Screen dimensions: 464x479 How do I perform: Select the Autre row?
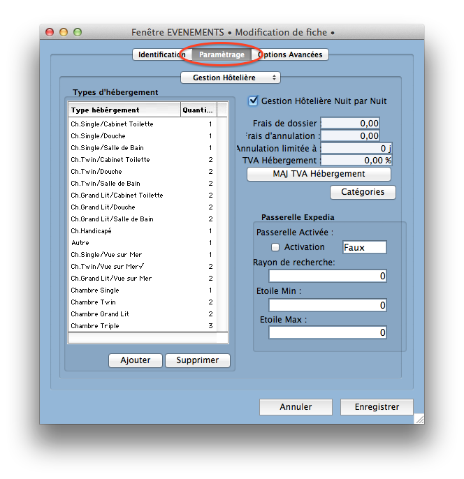143,243
